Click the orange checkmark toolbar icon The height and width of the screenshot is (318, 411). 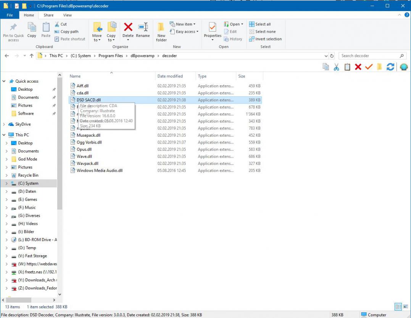click(369, 67)
